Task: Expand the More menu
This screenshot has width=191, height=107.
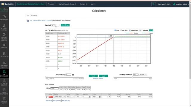Action: tap(93, 4)
